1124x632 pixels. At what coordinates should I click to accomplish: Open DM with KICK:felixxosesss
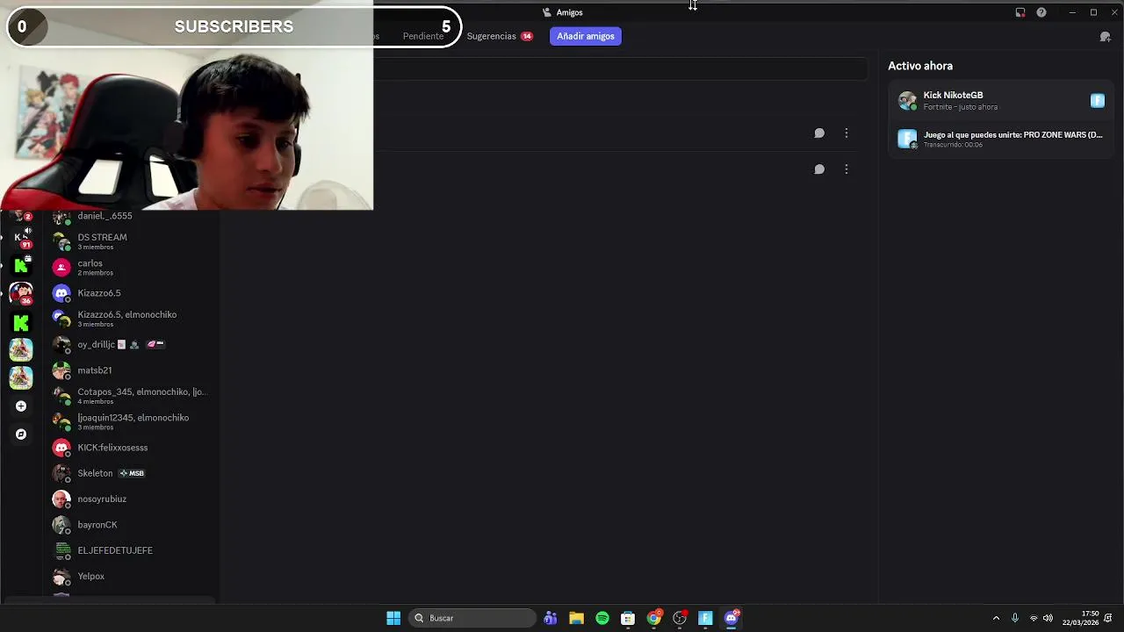tap(130, 448)
